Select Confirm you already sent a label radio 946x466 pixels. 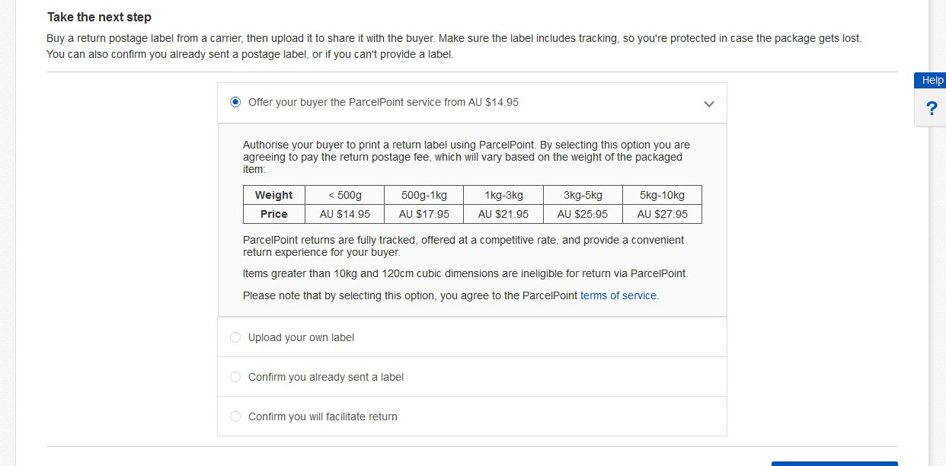click(x=235, y=377)
